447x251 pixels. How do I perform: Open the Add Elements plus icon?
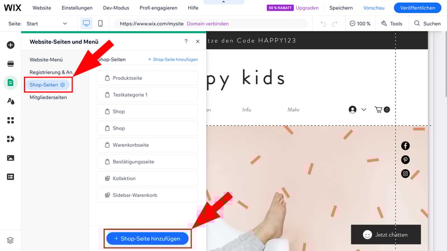pyautogui.click(x=11, y=45)
